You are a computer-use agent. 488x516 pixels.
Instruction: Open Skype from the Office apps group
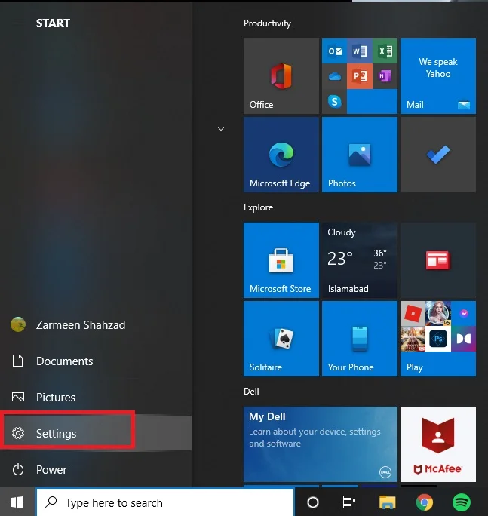[x=335, y=101]
